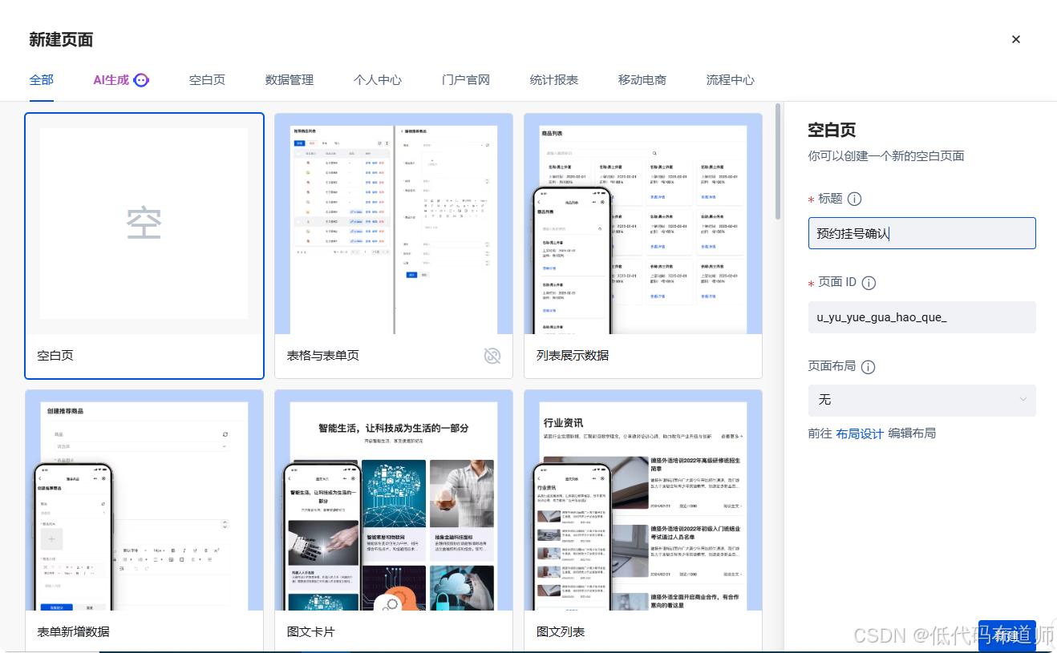Close the 新建页面 dialog
The height and width of the screenshot is (653, 1057).
[x=1015, y=38]
